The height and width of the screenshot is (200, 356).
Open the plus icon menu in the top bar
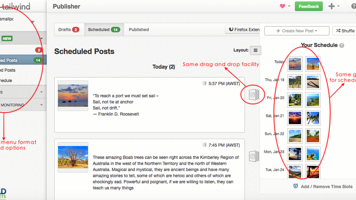pyautogui.click(x=334, y=6)
